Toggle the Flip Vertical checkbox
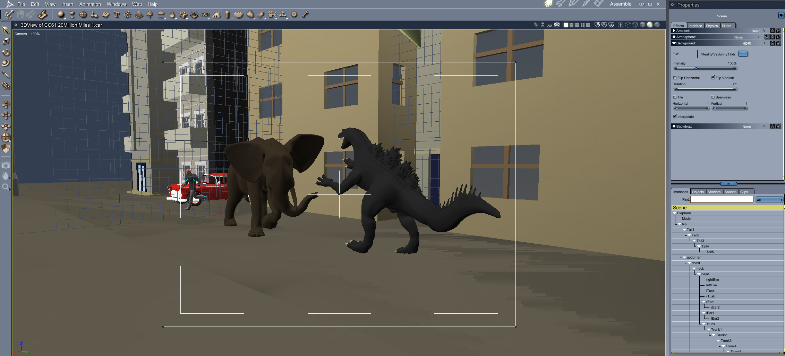785x356 pixels. tap(713, 78)
